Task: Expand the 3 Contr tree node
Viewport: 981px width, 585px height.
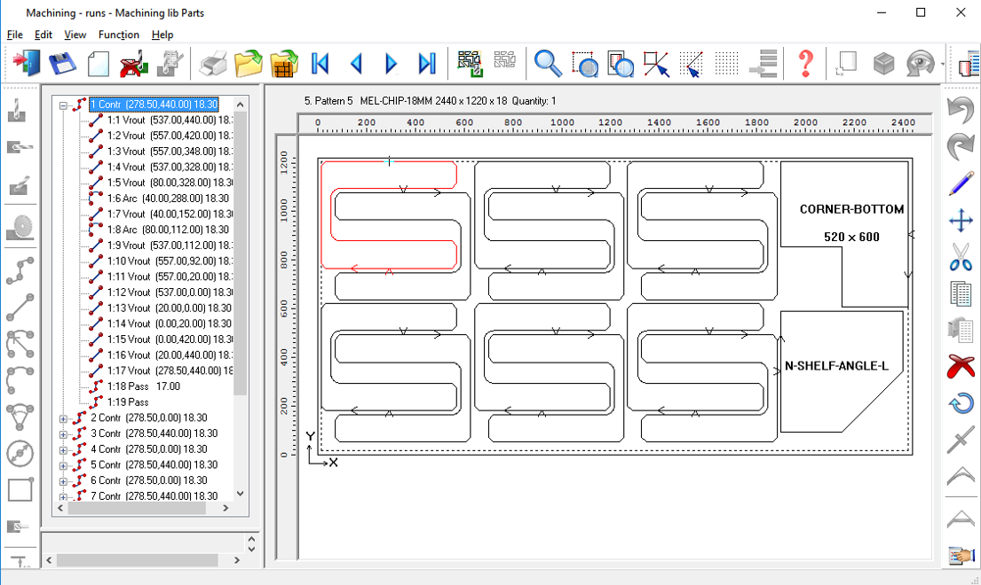Action: point(63,434)
